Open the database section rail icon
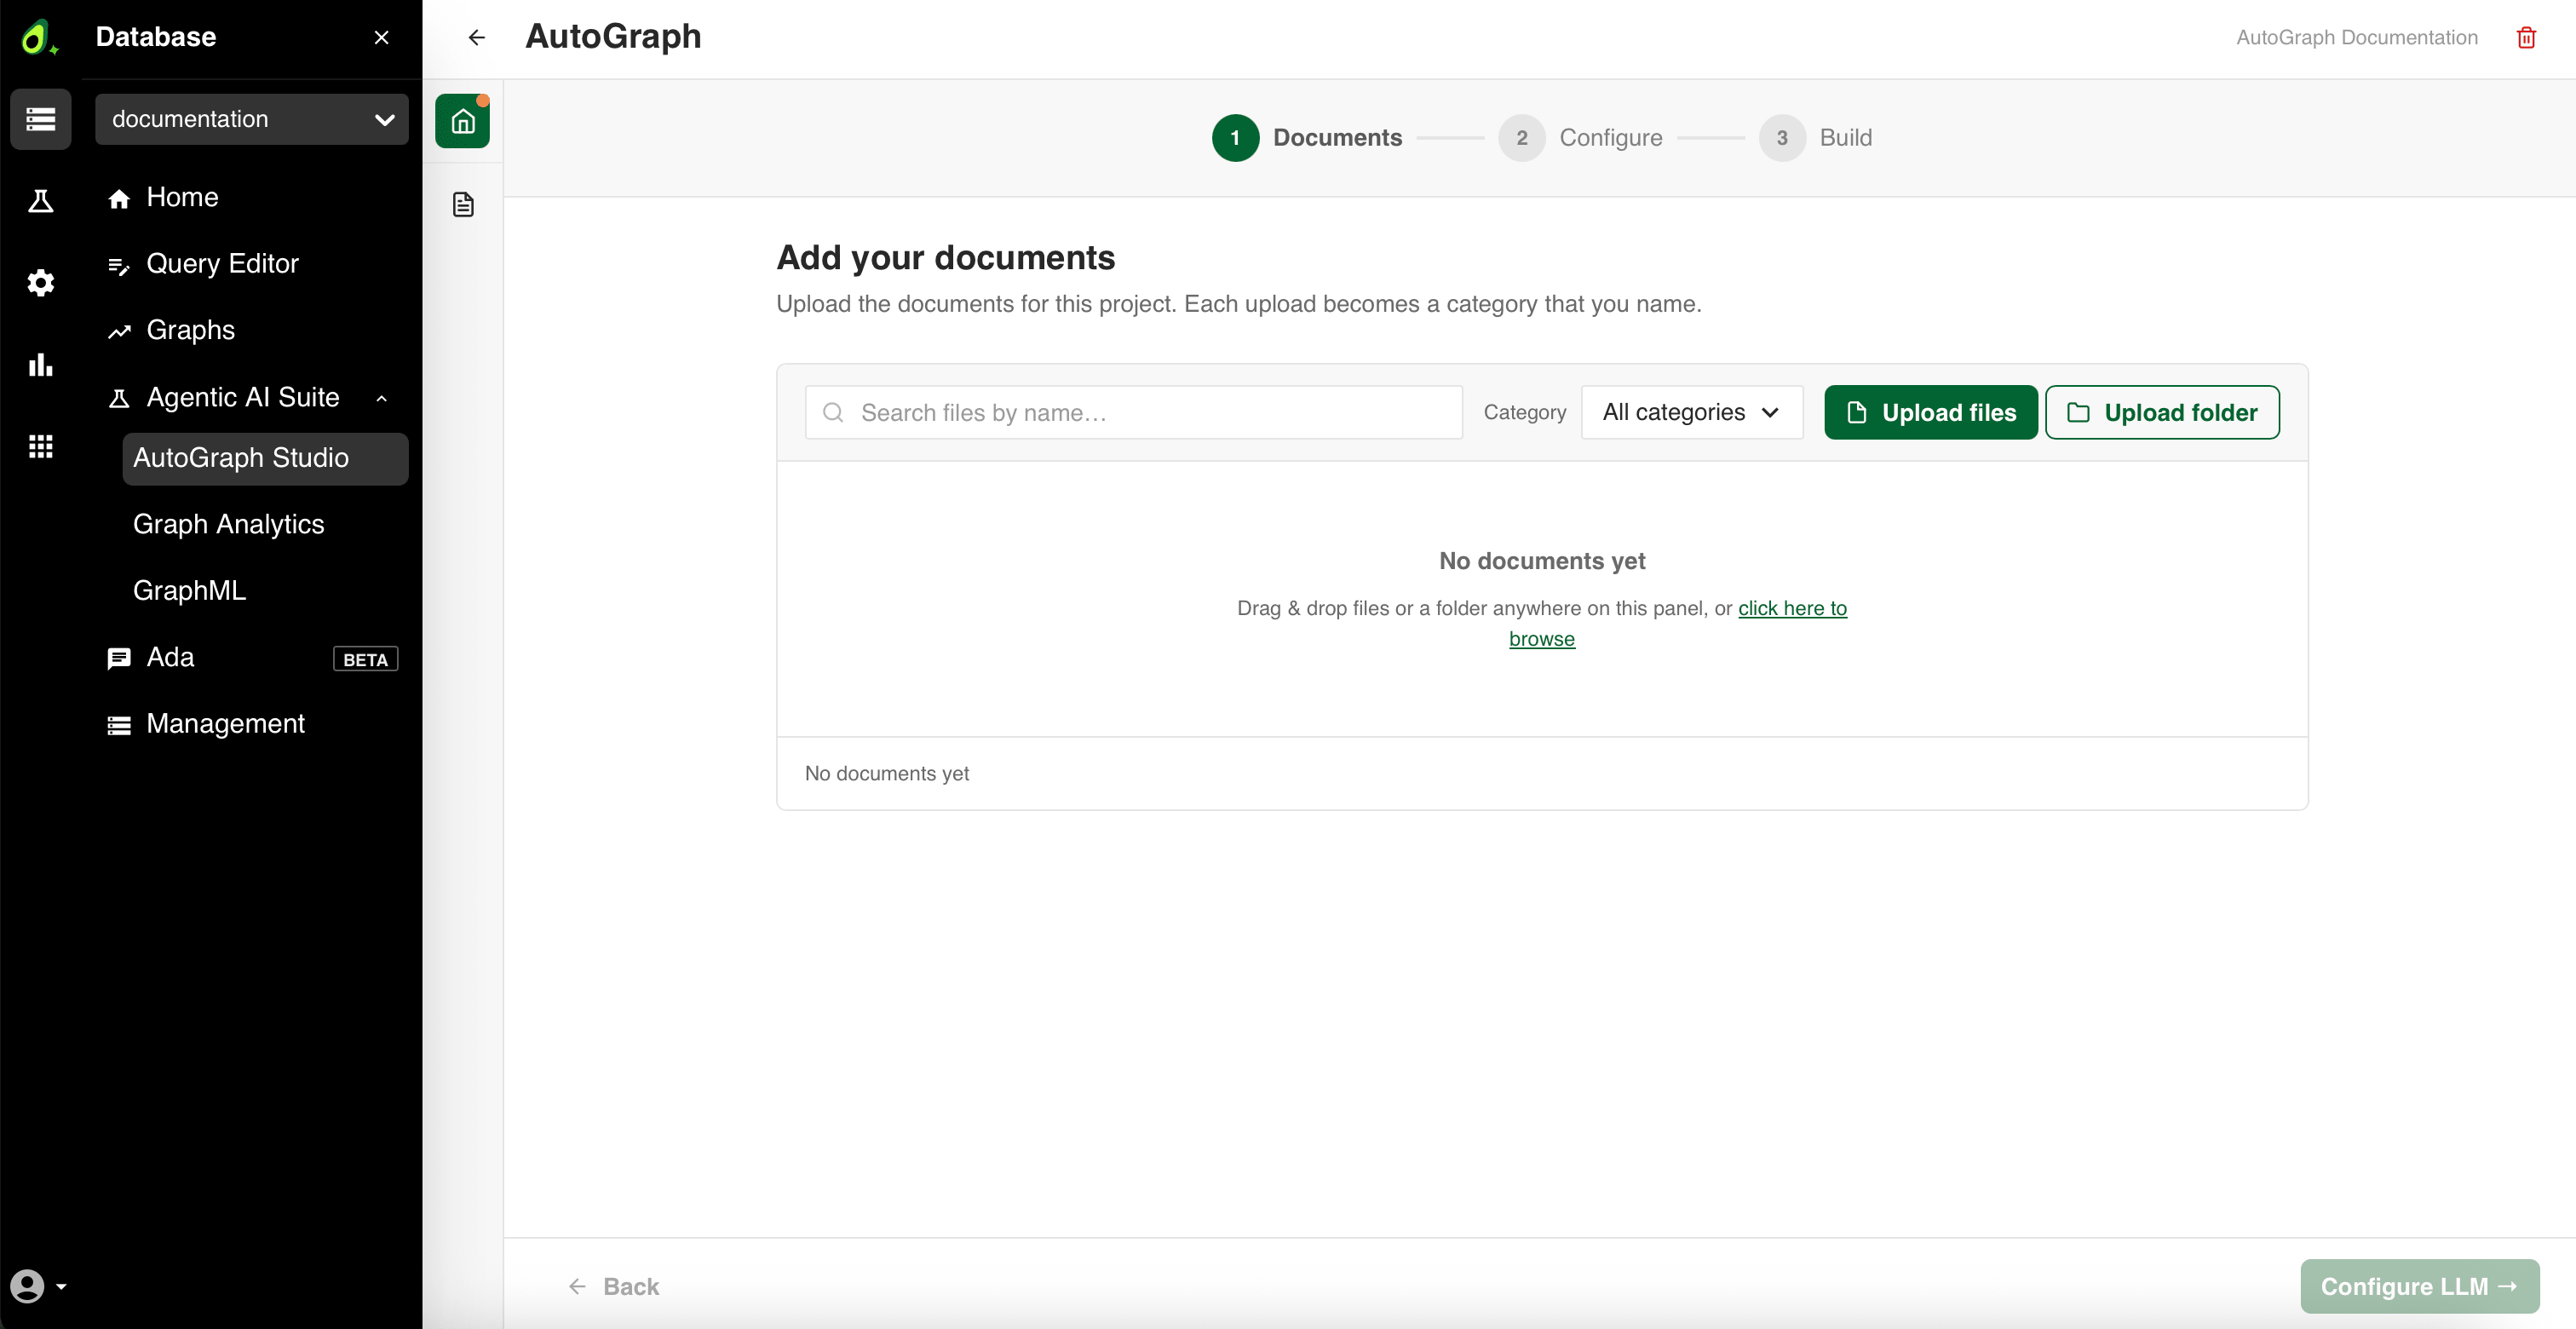This screenshot has height=1329, width=2576. [41, 119]
